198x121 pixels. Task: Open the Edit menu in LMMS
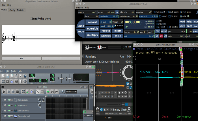[x=7, y=71]
